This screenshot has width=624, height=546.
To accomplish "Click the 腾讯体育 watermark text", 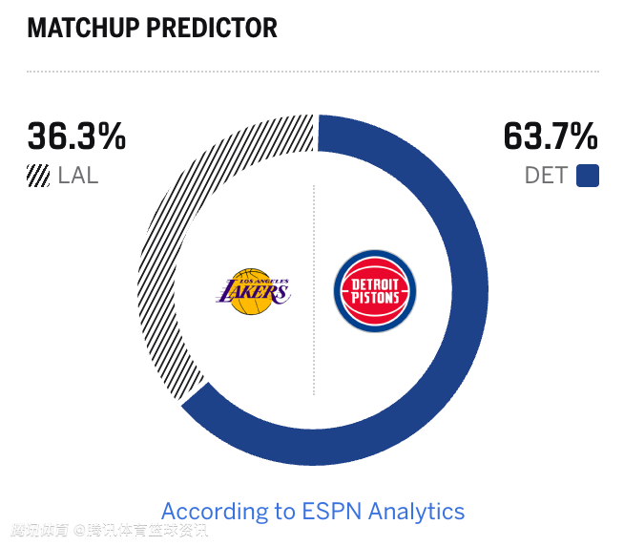I will [40, 531].
